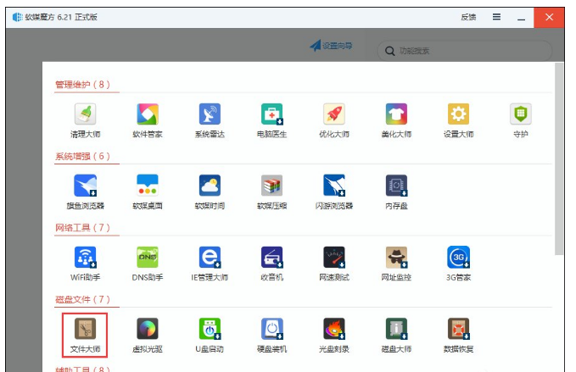
Task: Open the hamburger menu in title bar
Action: pyautogui.click(x=496, y=17)
